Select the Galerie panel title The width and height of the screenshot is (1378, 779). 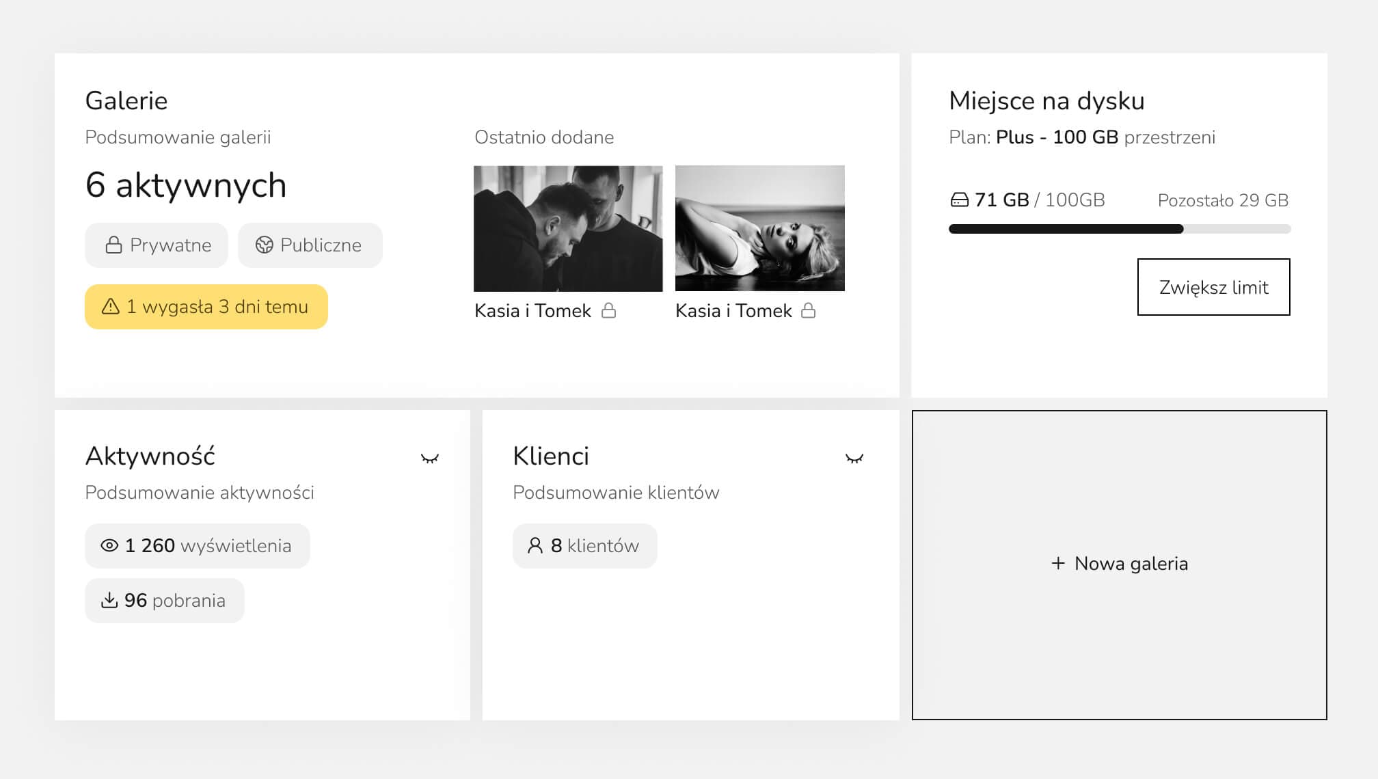(126, 100)
